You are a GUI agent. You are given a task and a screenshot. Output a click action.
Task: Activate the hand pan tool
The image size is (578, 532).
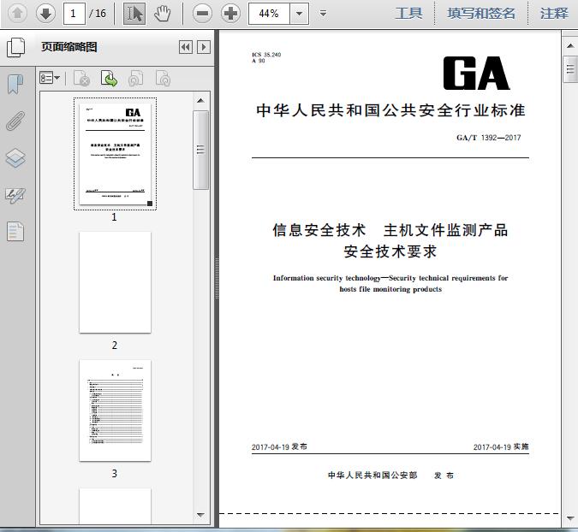162,14
